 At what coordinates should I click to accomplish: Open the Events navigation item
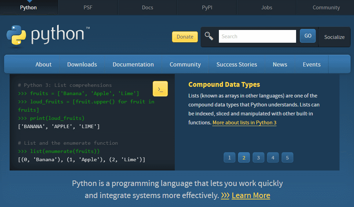(312, 64)
